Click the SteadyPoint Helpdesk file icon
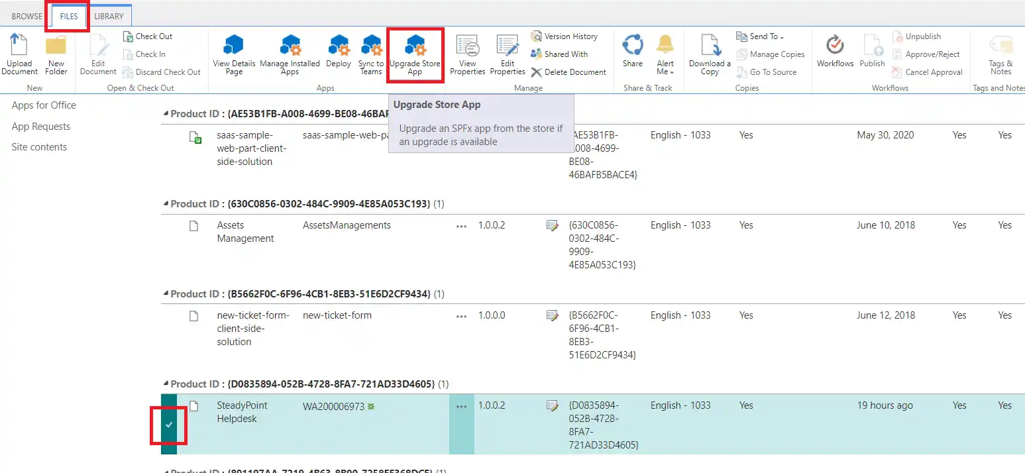 [x=194, y=406]
